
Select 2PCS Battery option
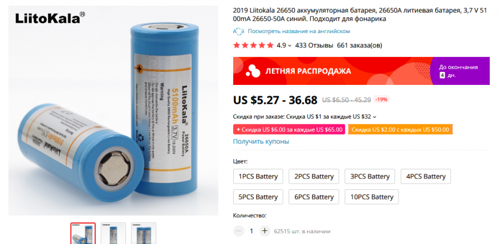(314, 176)
